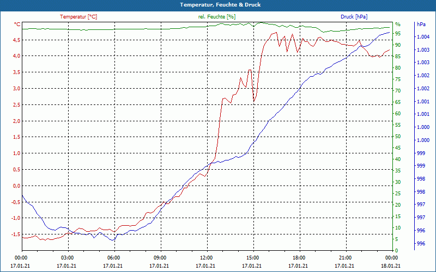The image size is (436, 272).
Task: Click the '1.004' value on blue pressure axis
Action: (x=423, y=36)
